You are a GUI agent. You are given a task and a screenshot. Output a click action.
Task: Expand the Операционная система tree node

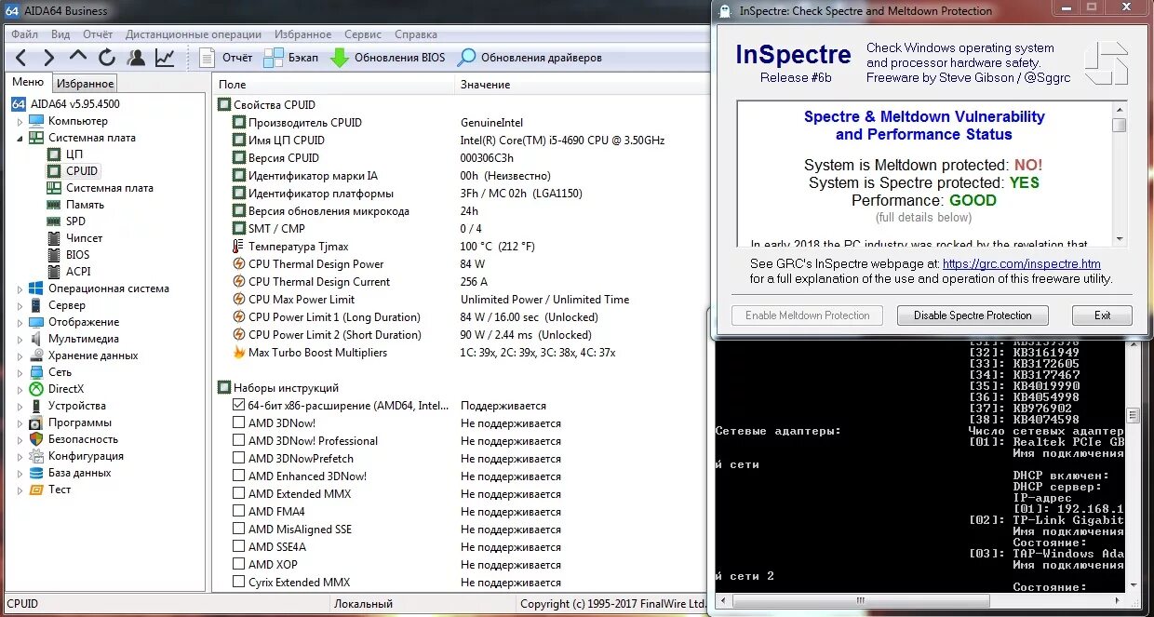20,288
